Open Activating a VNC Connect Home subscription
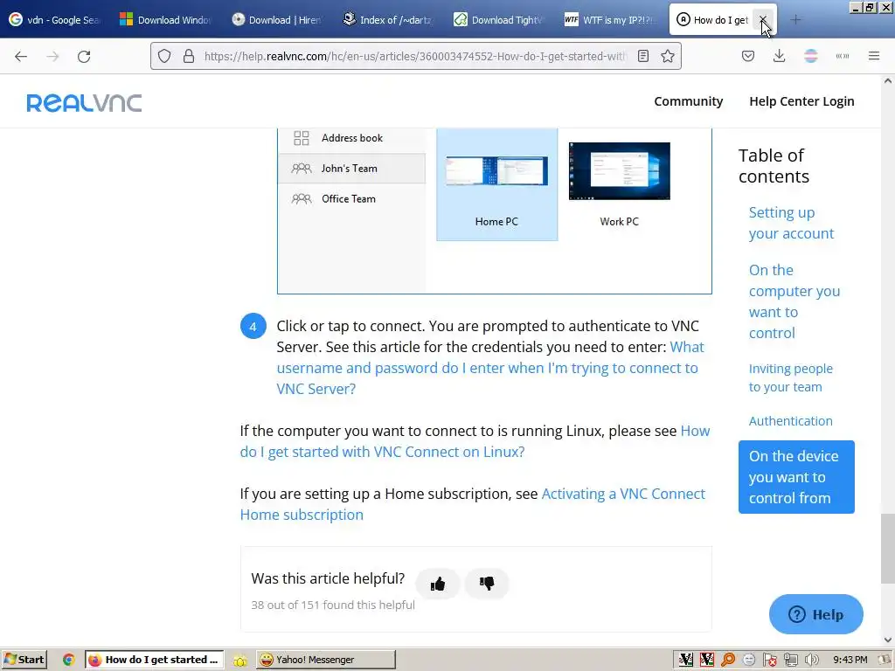 click(x=473, y=504)
